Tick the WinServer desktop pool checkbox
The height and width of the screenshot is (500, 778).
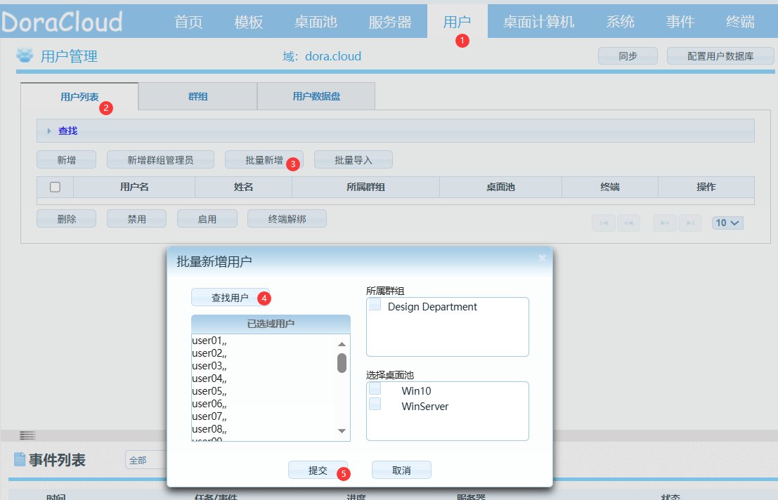click(x=375, y=404)
